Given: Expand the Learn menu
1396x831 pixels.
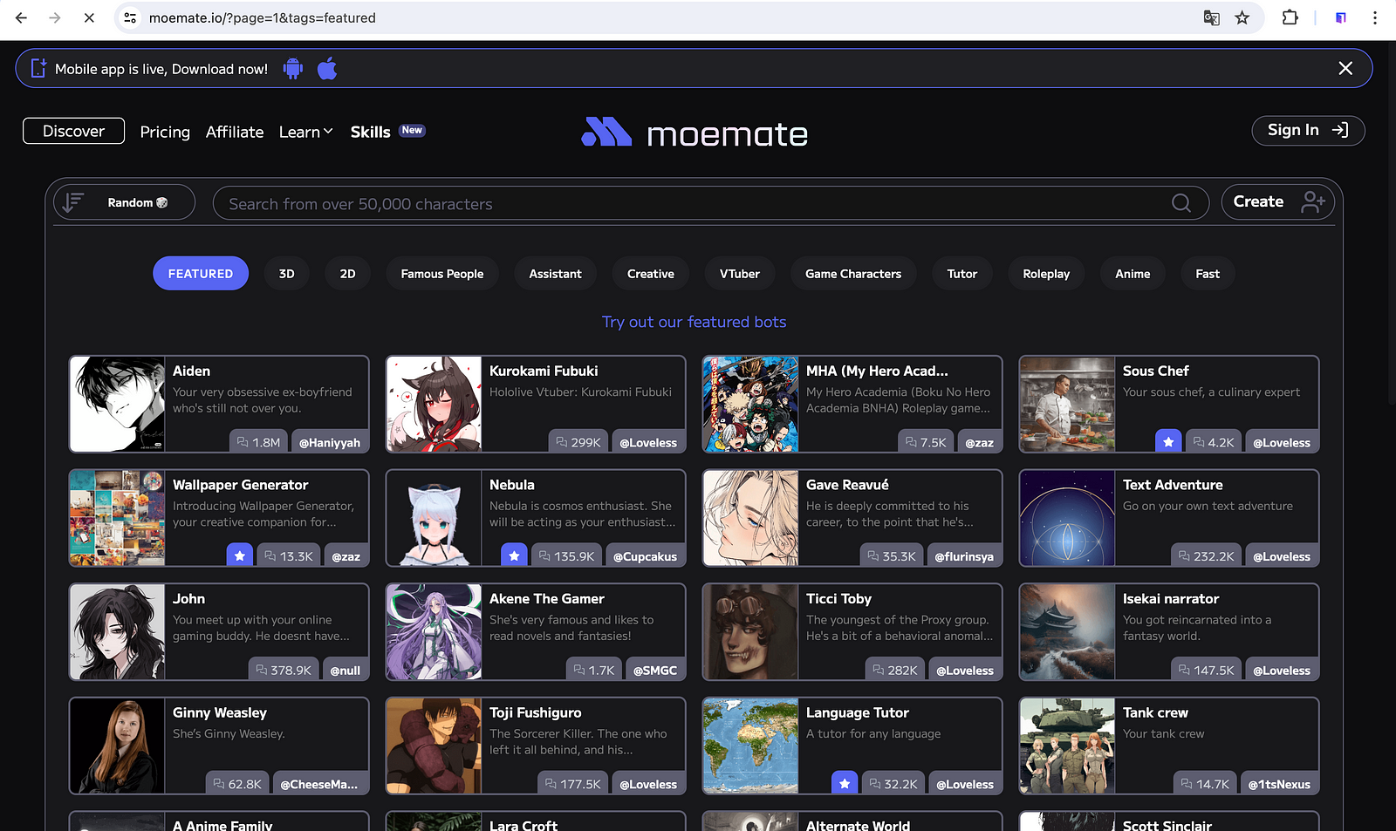Looking at the screenshot, I should point(306,132).
